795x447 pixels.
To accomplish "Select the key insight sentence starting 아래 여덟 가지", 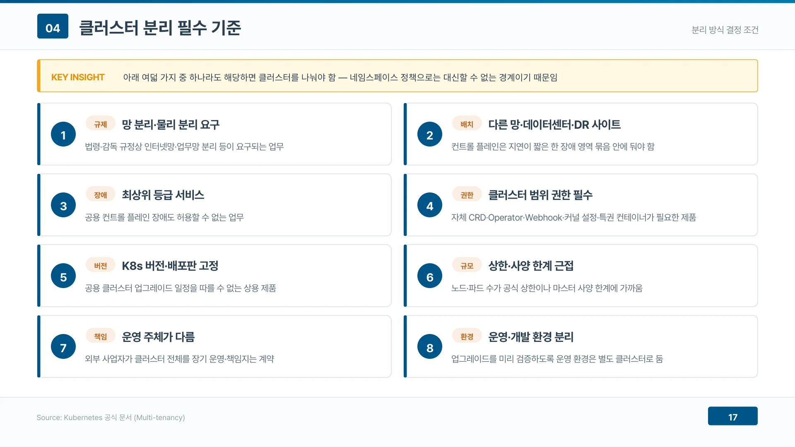I will coord(340,77).
